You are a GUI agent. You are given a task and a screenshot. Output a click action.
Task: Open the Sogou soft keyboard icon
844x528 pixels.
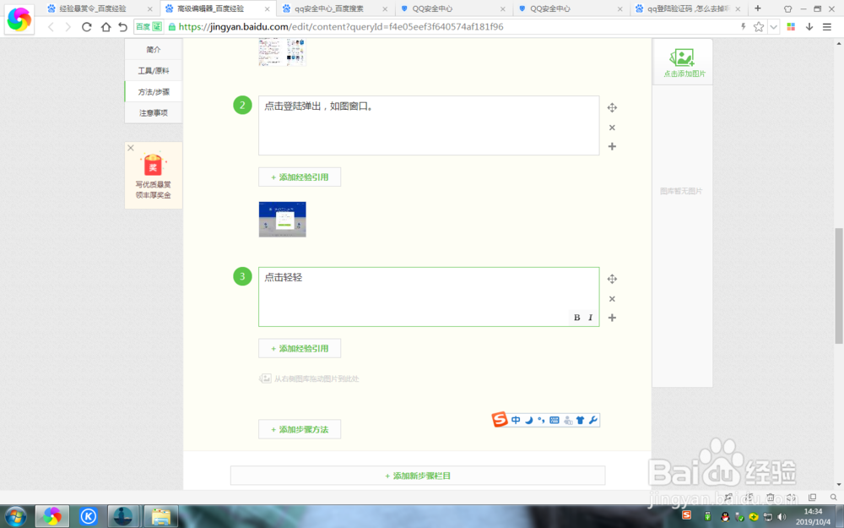554,420
